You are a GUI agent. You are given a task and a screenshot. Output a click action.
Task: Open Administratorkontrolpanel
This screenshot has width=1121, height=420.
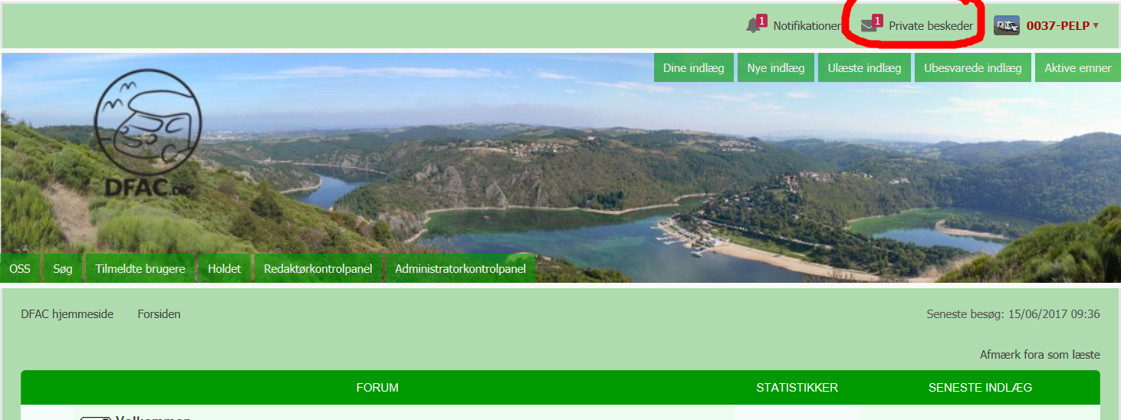tap(460, 269)
